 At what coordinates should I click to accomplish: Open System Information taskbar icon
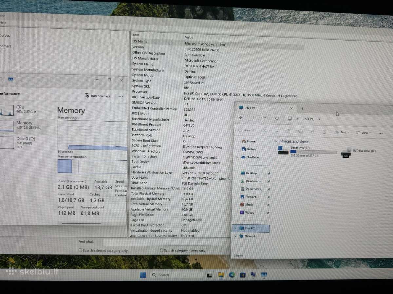[x=253, y=275]
